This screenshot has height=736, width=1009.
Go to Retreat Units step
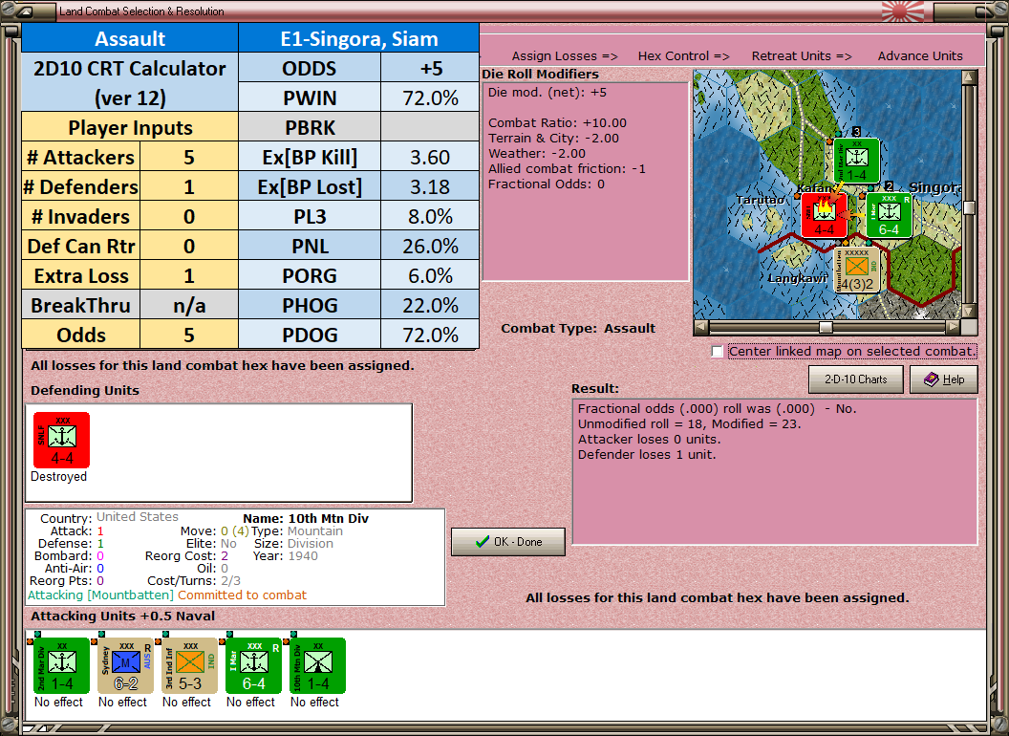(801, 56)
